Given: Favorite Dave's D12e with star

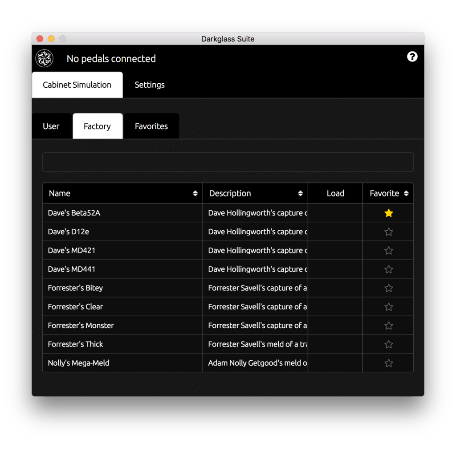Looking at the screenshot, I should point(389,232).
